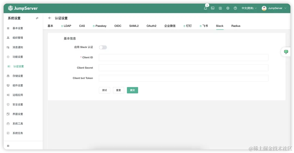Screen dimensions: 294x153
Task: Click the 基本设置 sidebar icon
Action: pos(8,28)
